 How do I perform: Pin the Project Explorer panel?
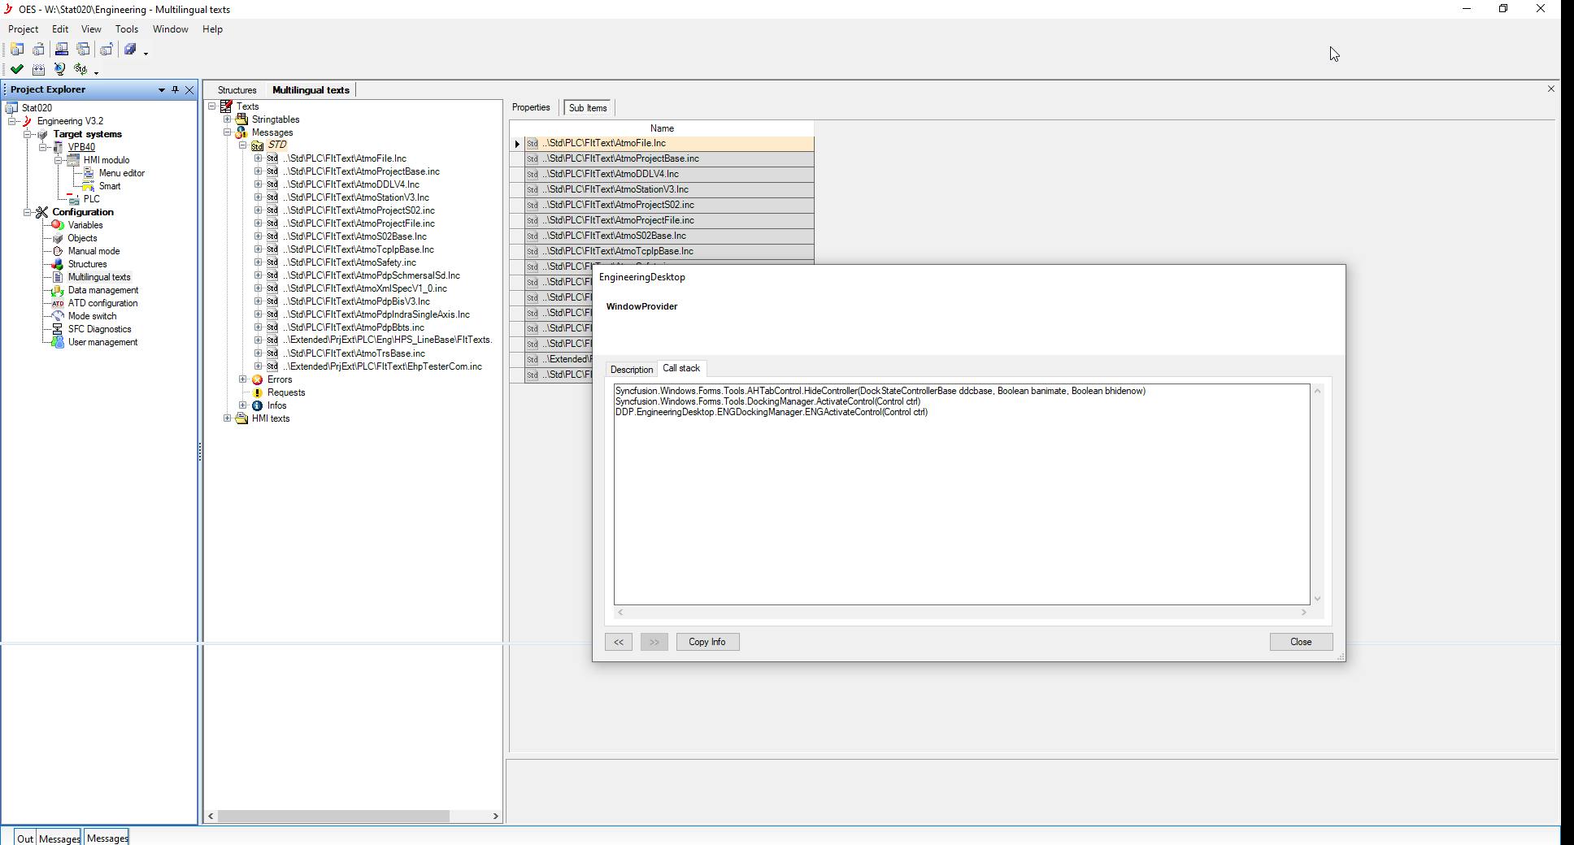pos(175,90)
